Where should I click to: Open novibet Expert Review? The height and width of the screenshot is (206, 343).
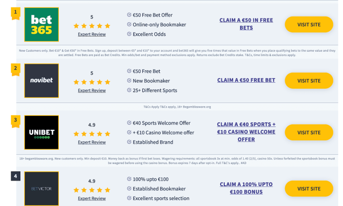[92, 91]
